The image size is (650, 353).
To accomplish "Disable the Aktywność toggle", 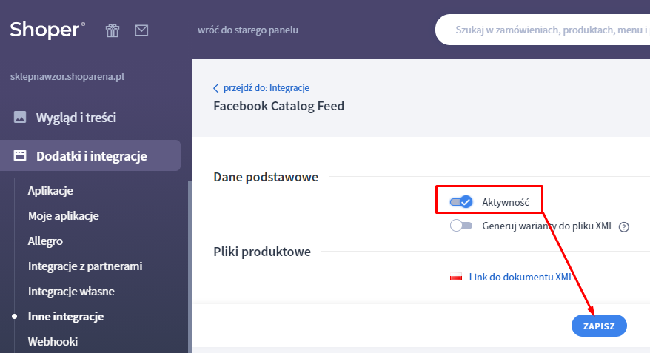I will (461, 201).
